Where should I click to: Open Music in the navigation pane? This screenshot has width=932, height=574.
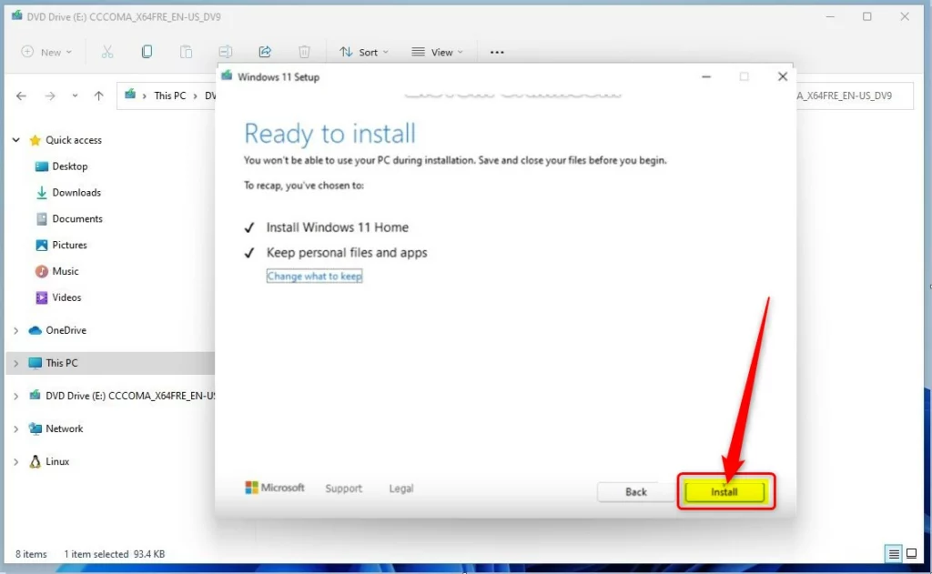(x=66, y=271)
